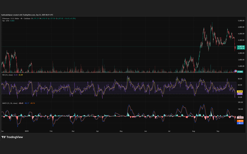Click the Jun label on the time axis
Image resolution: width=247 pixels, height=154 pixels.
(145, 131)
